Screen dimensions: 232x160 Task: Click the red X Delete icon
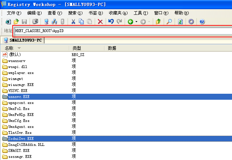tap(100, 22)
